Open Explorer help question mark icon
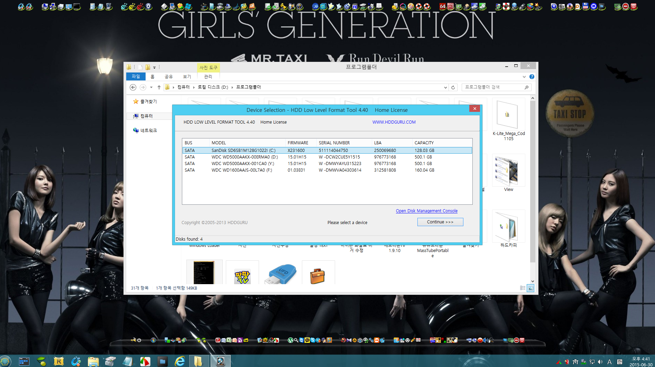The width and height of the screenshot is (655, 367). click(x=532, y=77)
